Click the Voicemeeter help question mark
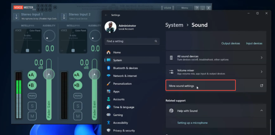The height and width of the screenshot is (135, 275). (197, 8)
